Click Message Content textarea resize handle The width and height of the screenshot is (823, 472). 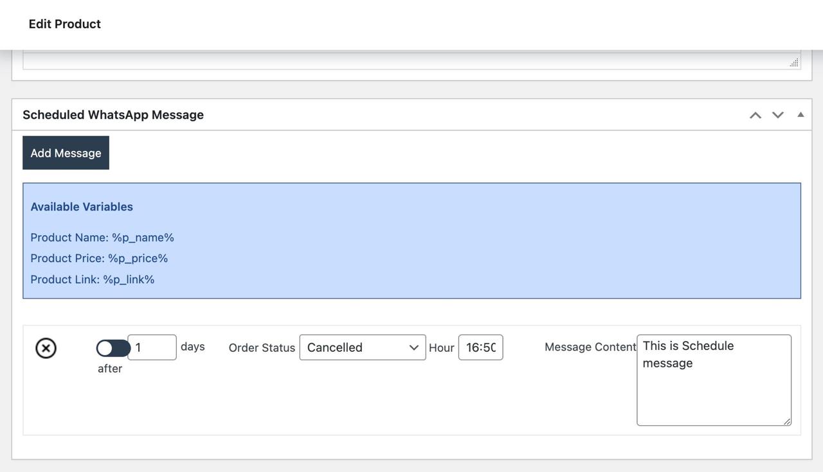pos(787,421)
